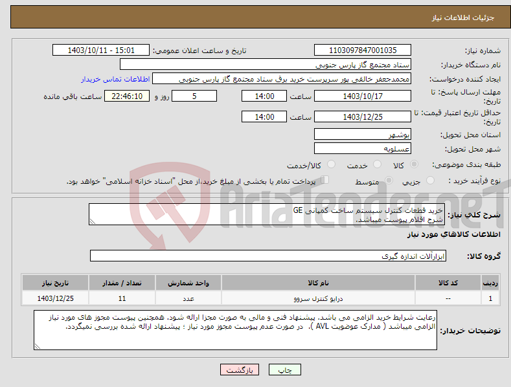Click the درایو کنترل سروو item cell

pyautogui.click(x=318, y=298)
